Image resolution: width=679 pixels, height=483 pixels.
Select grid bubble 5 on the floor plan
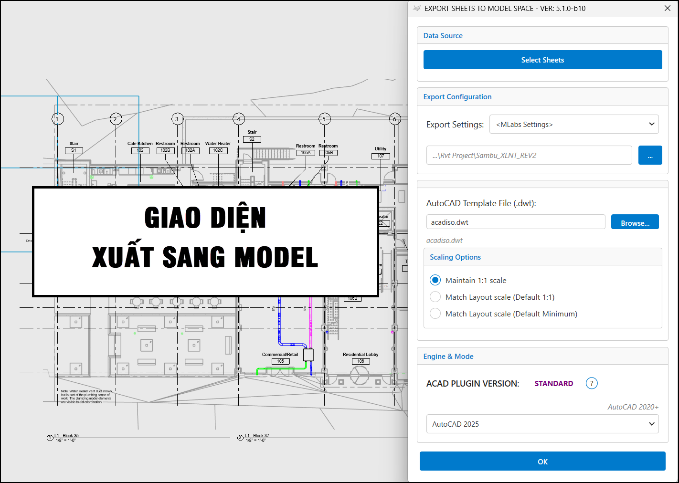[324, 119]
